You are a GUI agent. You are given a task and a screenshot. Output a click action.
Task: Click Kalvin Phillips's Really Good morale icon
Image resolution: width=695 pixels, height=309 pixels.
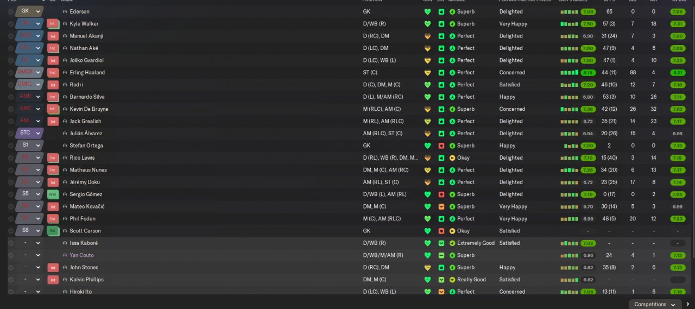[452, 280]
